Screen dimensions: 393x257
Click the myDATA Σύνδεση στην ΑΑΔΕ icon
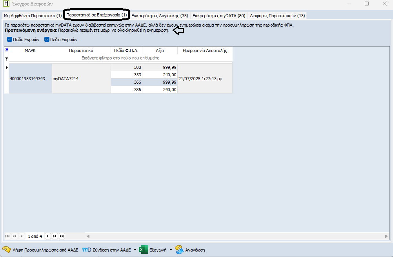[86, 250]
